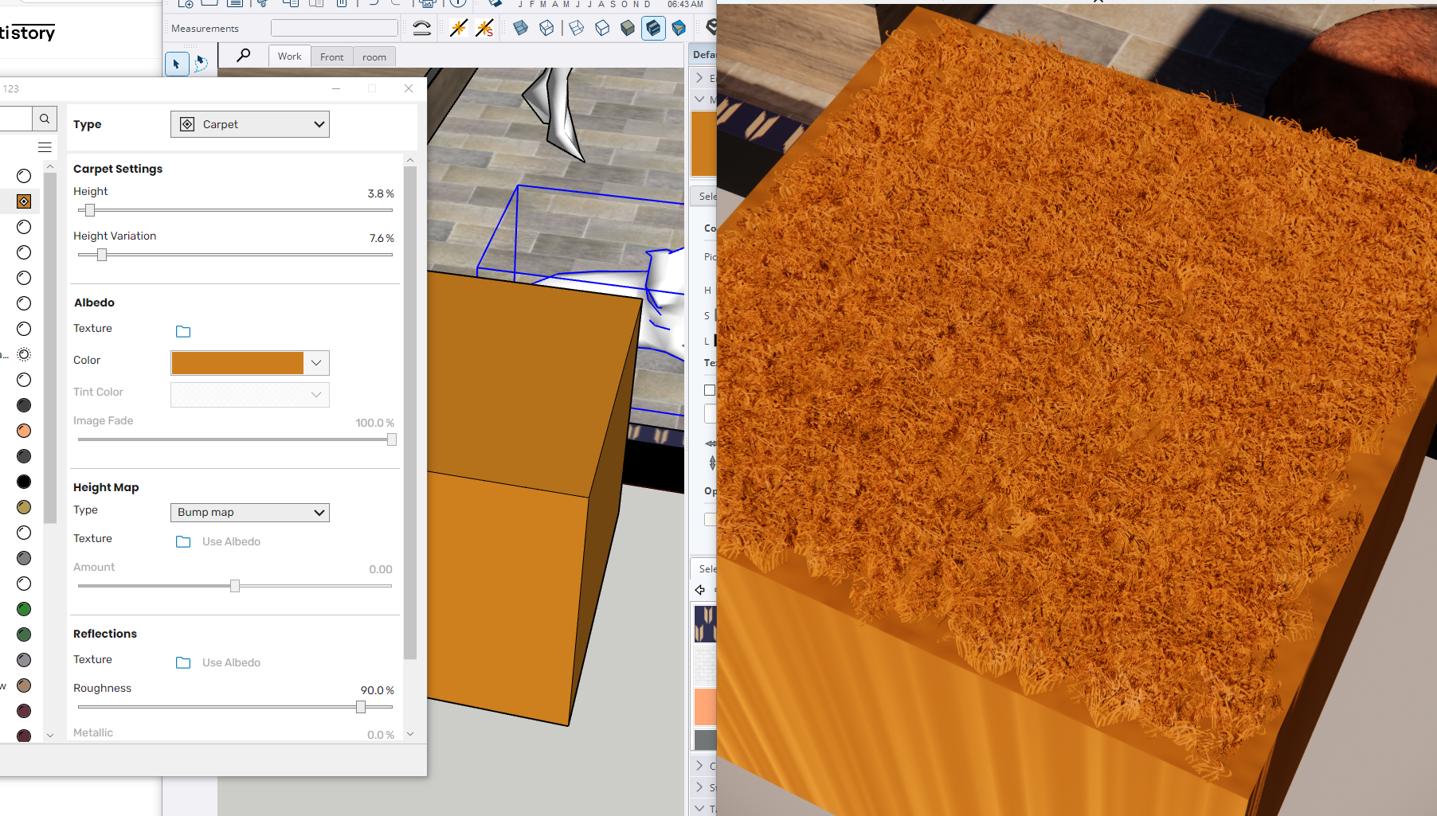
Task: Click the material list scroll-up arrow
Action: (50, 166)
